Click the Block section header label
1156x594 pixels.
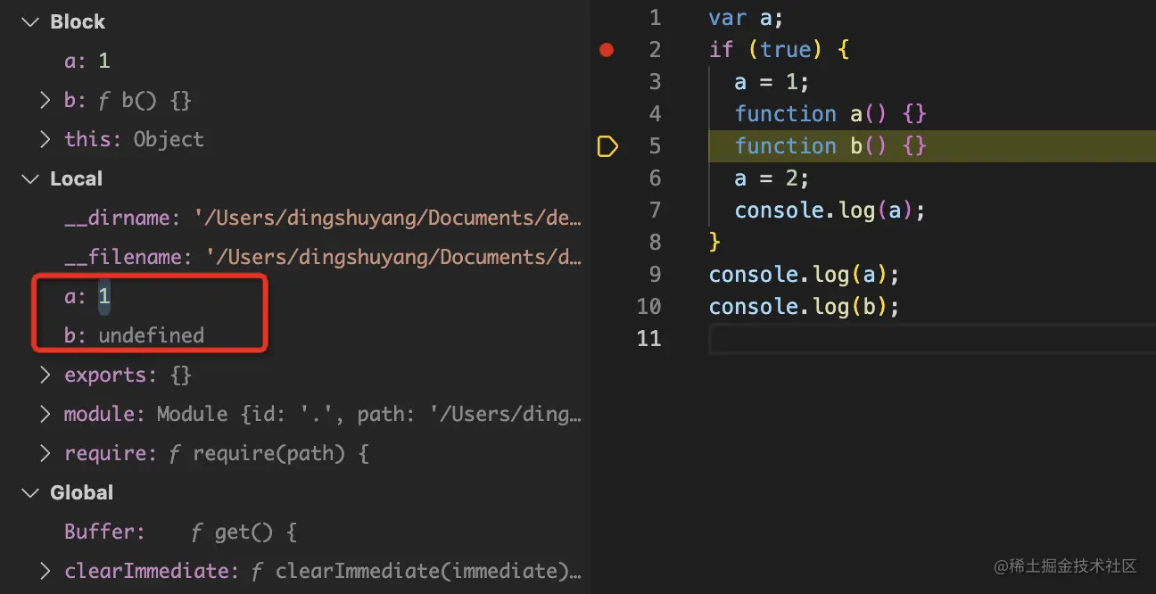click(x=78, y=22)
